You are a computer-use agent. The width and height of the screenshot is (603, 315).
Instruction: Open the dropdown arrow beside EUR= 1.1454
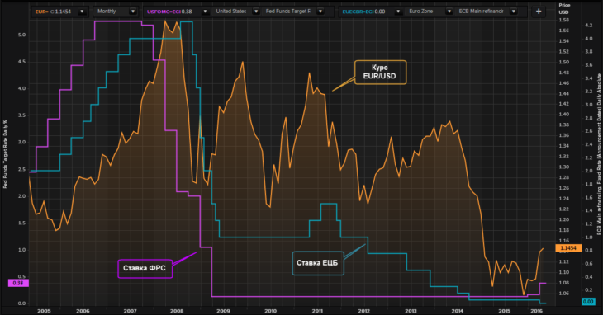click(x=82, y=12)
